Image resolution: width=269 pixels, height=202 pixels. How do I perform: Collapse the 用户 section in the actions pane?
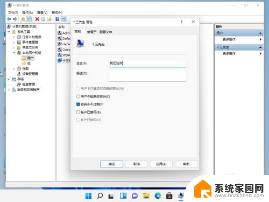[260, 33]
